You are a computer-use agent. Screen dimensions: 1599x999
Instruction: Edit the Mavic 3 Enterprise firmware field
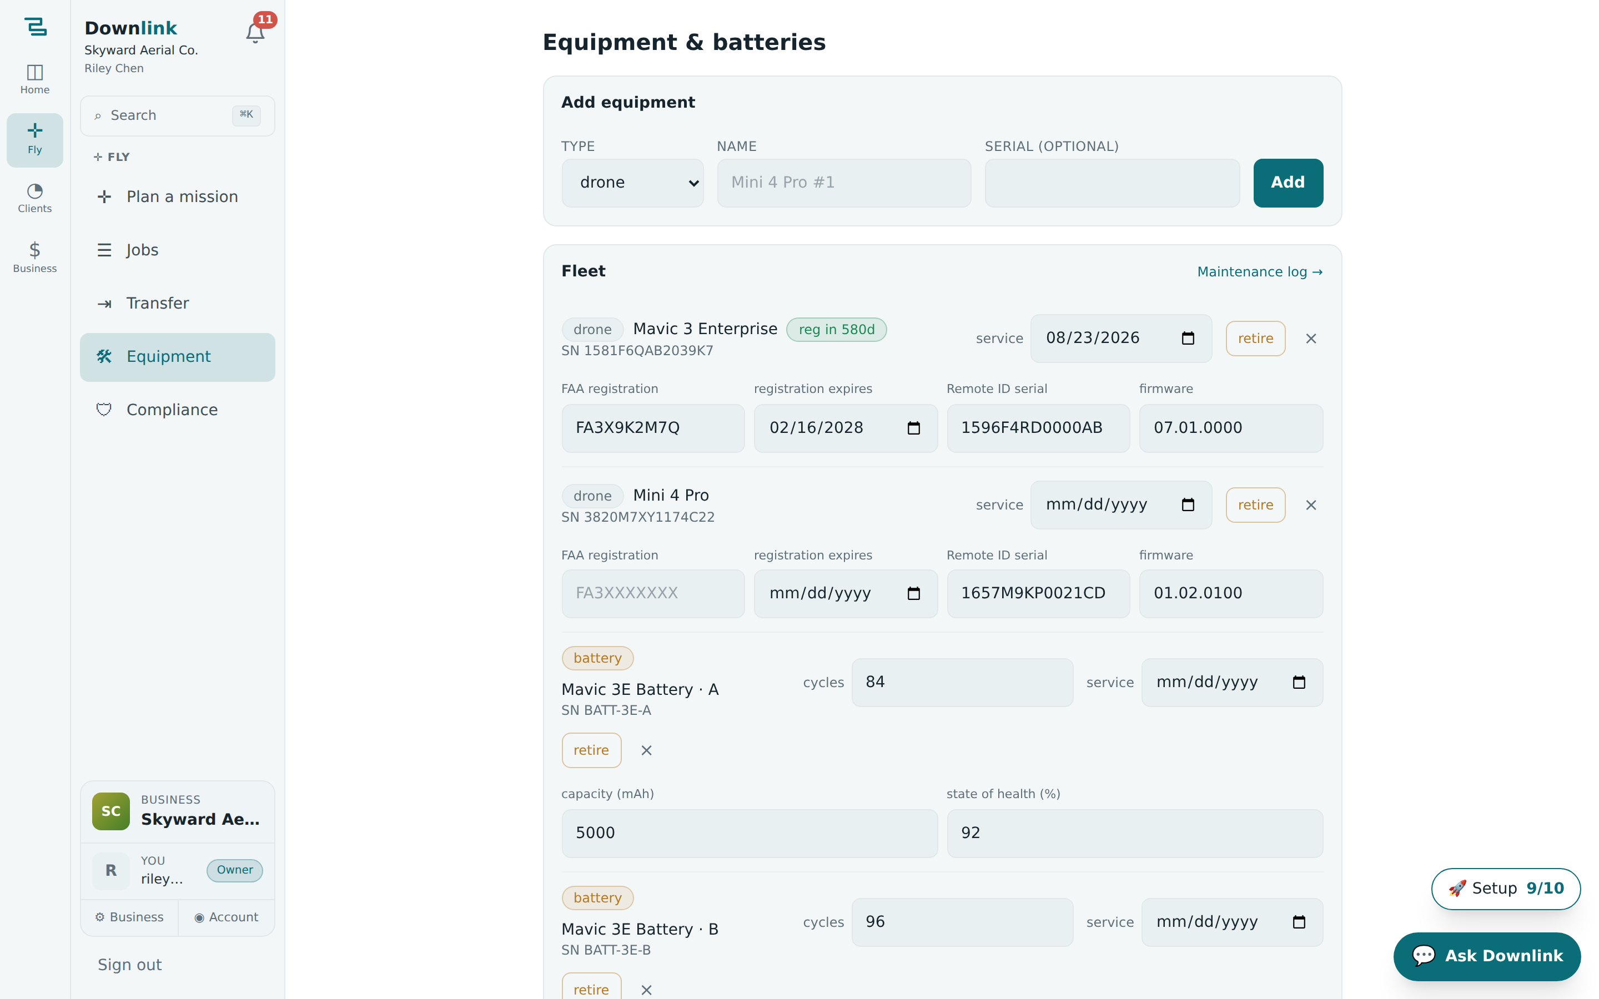click(x=1230, y=428)
